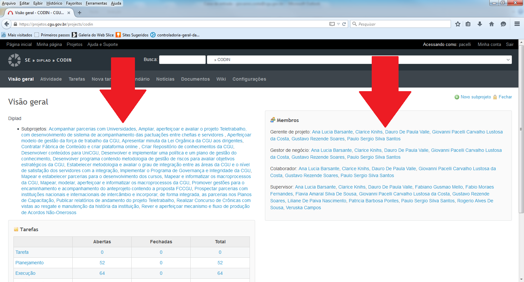Screen dimensions: 524x282
Task: Toggle reader view icon in address bar
Action: pyautogui.click(x=332, y=24)
